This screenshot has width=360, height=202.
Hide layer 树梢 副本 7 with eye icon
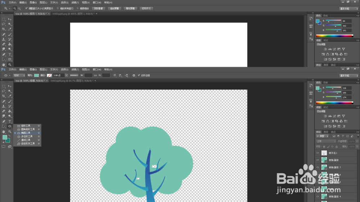318,168
